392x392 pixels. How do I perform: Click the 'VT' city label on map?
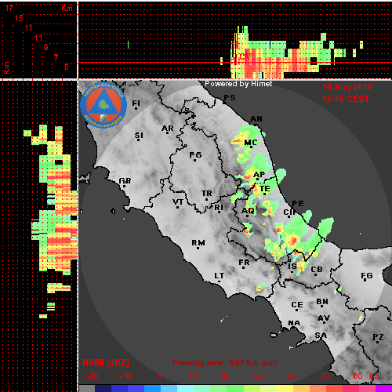pos(178,202)
